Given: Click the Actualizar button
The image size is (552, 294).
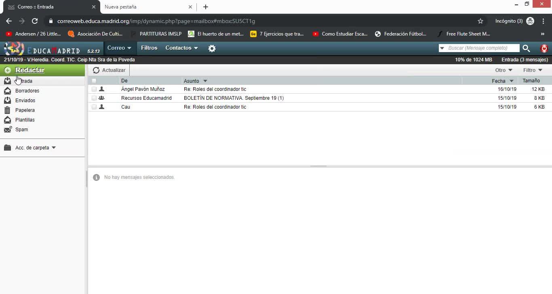Looking at the screenshot, I should tap(109, 70).
